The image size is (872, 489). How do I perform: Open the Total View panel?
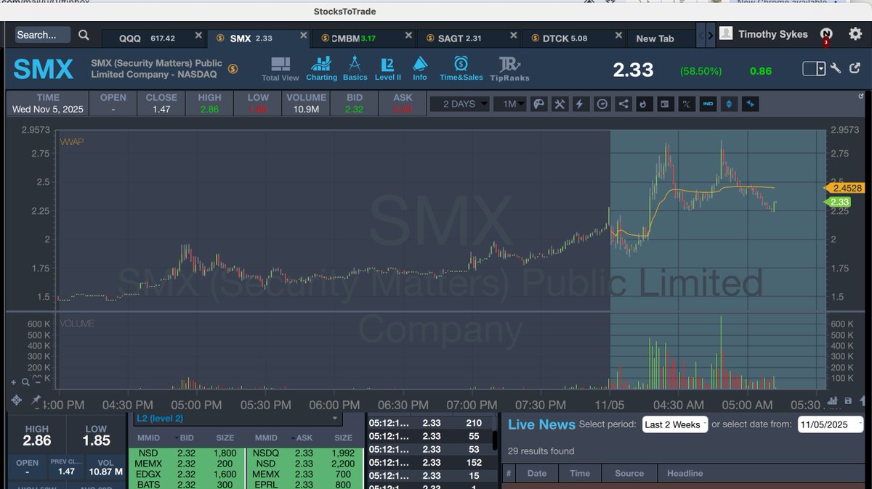click(x=280, y=69)
